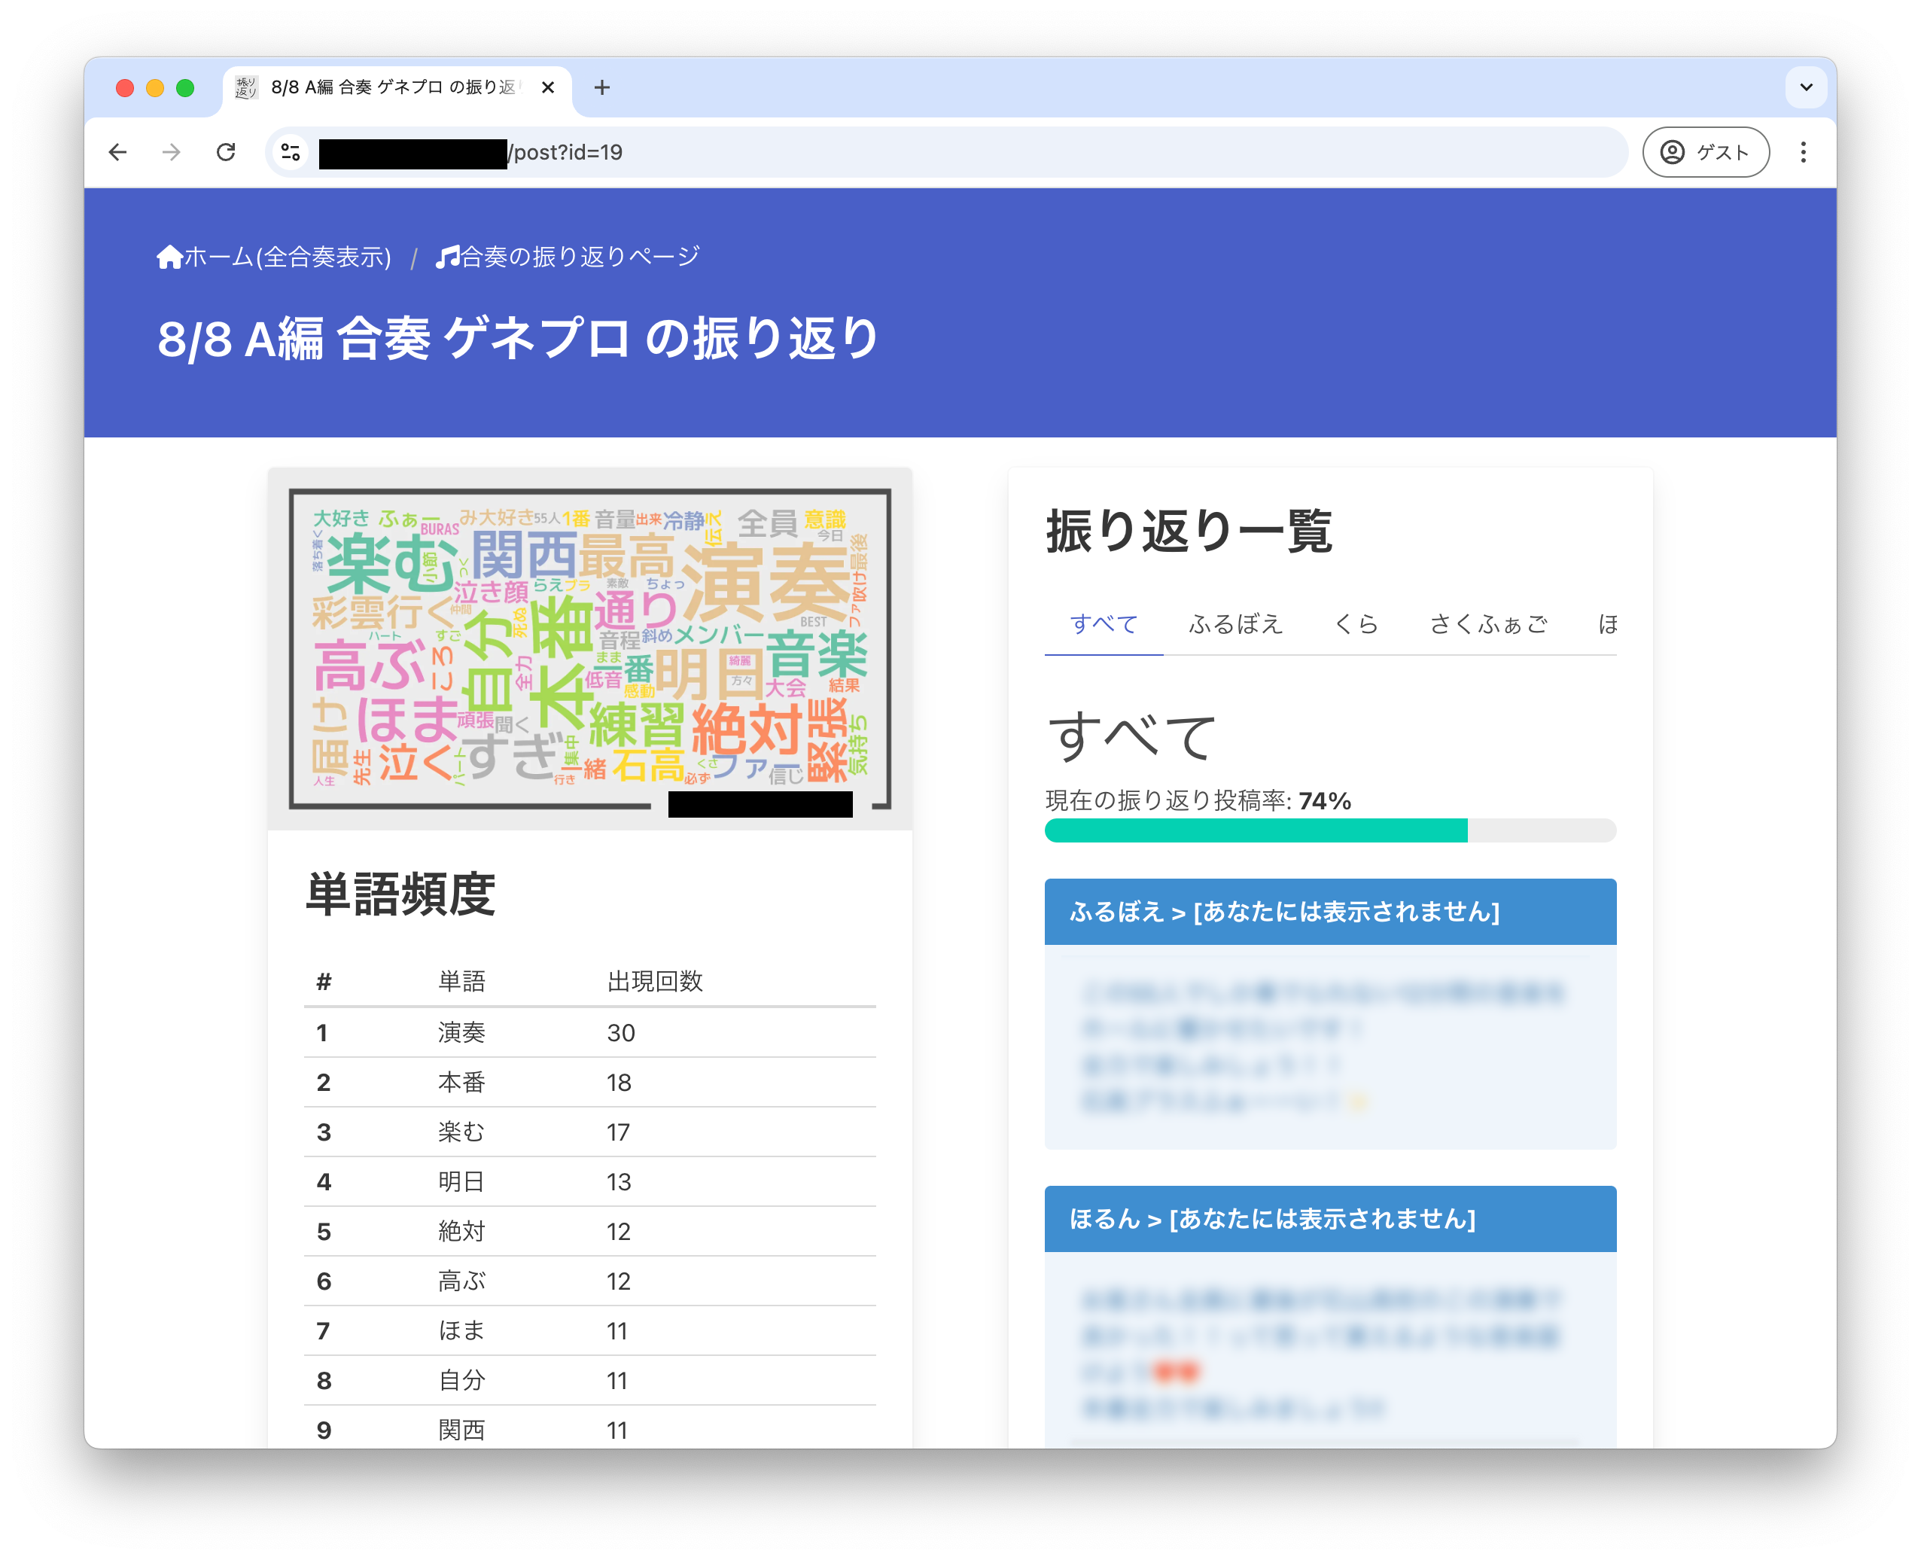The height and width of the screenshot is (1560, 1921).
Task: Open the tab search dropdown chevron
Action: coord(1806,87)
